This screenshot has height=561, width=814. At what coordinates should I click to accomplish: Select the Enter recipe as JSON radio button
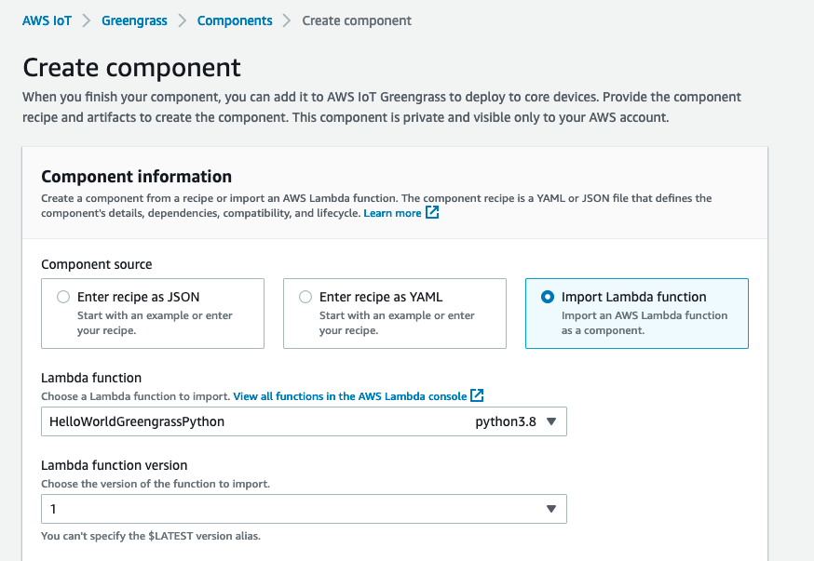click(x=63, y=297)
